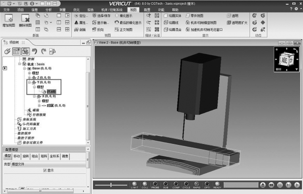Toggle the 透明 (Transparent) checkbox in ribbon
The image size is (303, 194).
(228, 15)
